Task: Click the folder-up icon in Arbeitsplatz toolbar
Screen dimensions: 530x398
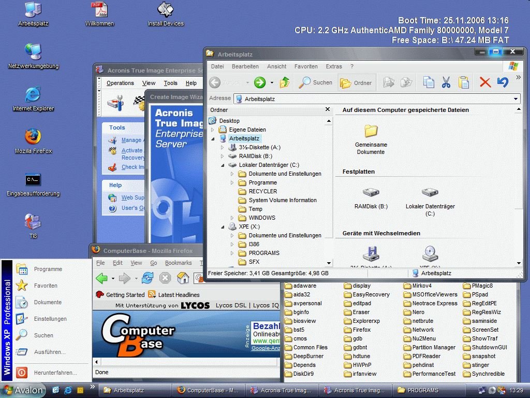Action: (285, 82)
